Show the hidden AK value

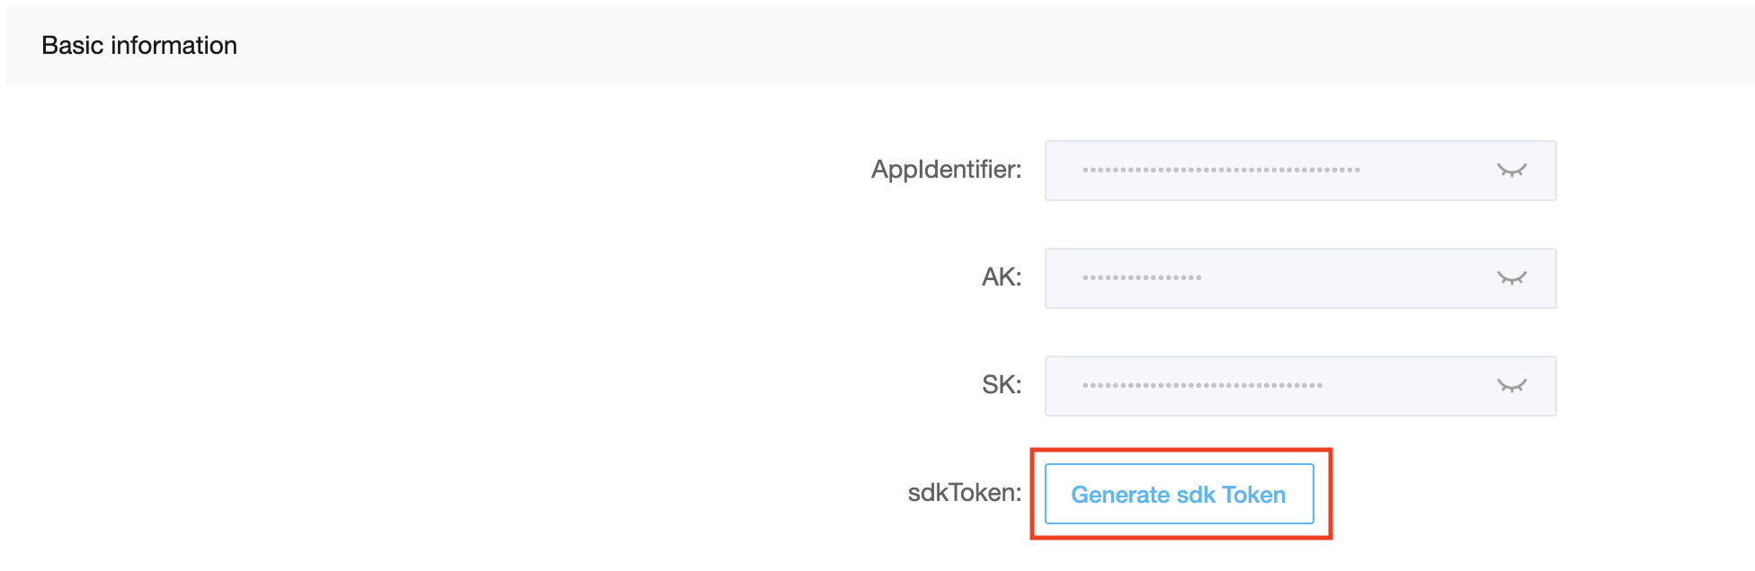coord(1512,278)
